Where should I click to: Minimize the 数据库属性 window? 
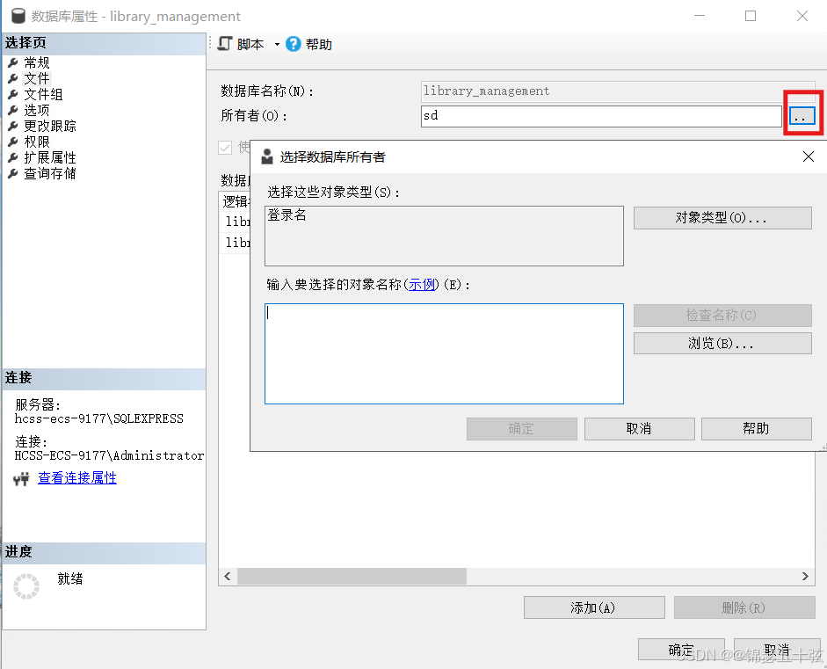[x=700, y=16]
